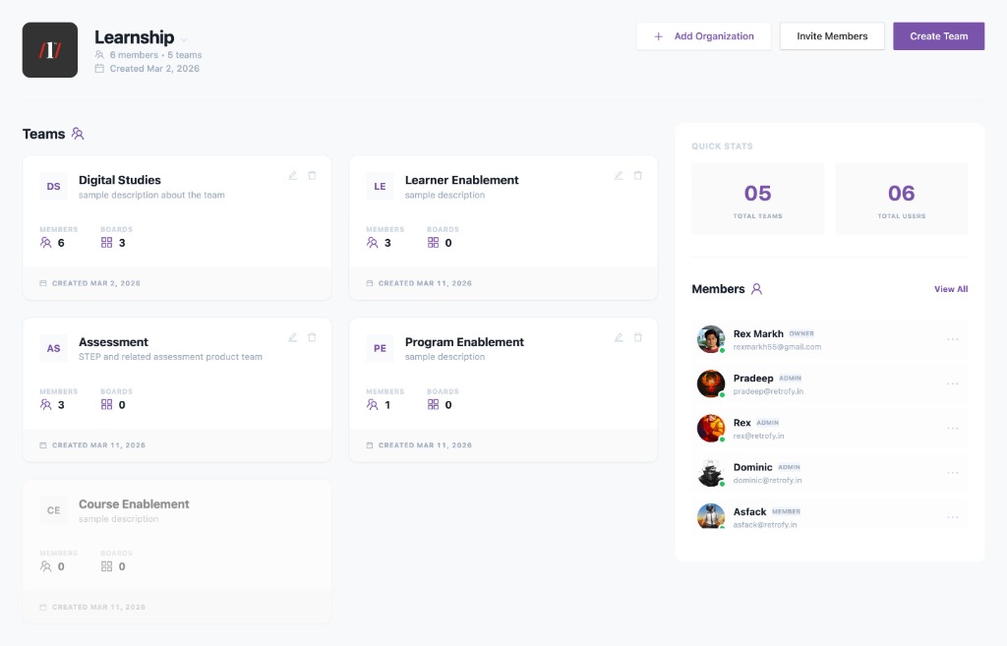Click the Learnship organization logo
The width and height of the screenshot is (1007, 646).
pos(49,48)
